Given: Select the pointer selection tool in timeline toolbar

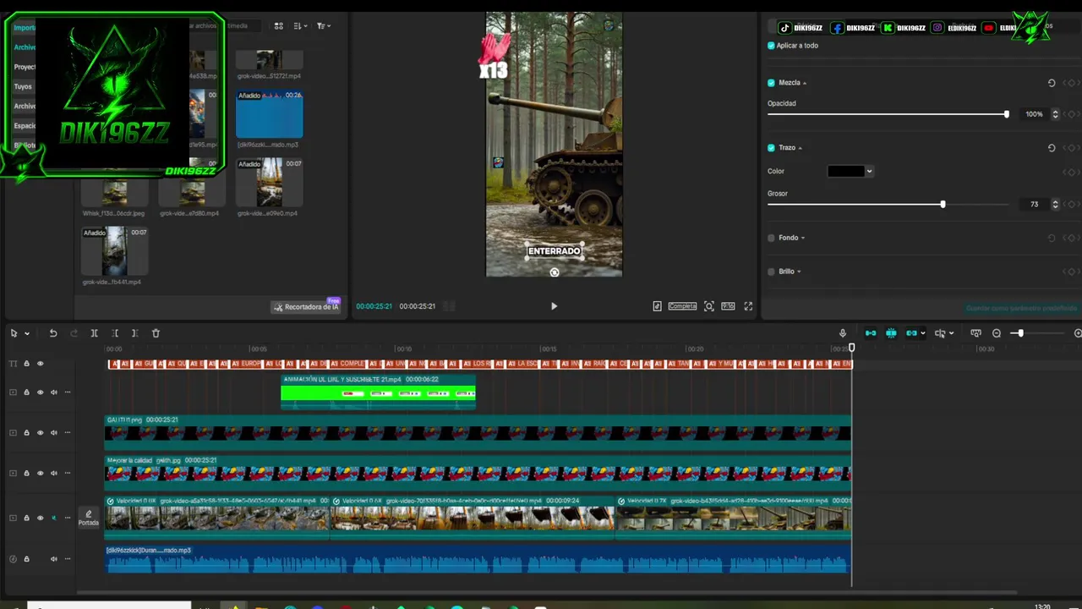Looking at the screenshot, I should 14,333.
